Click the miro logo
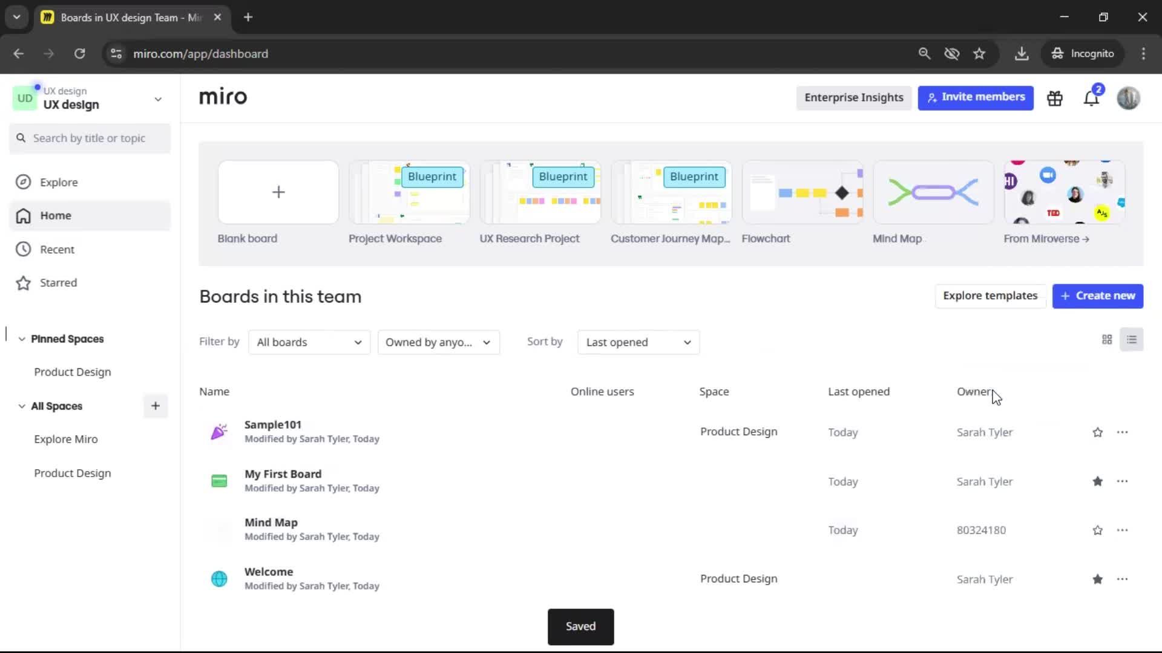 pyautogui.click(x=223, y=97)
